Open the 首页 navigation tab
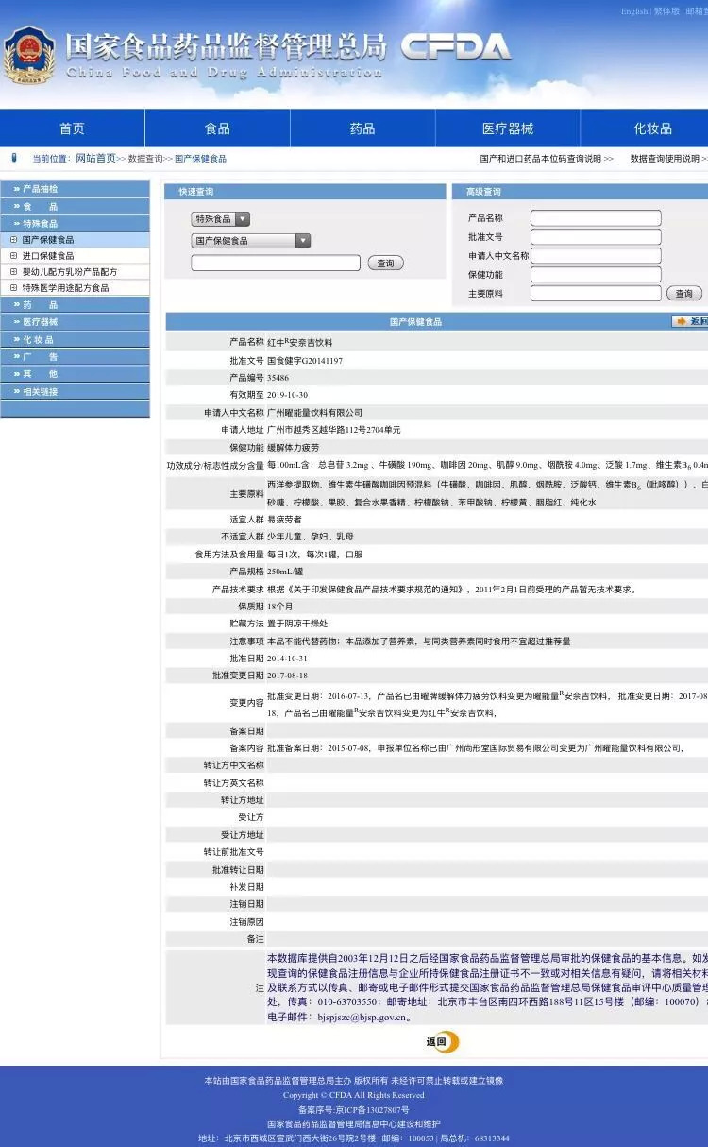Image resolution: width=708 pixels, height=1147 pixels. tap(72, 128)
